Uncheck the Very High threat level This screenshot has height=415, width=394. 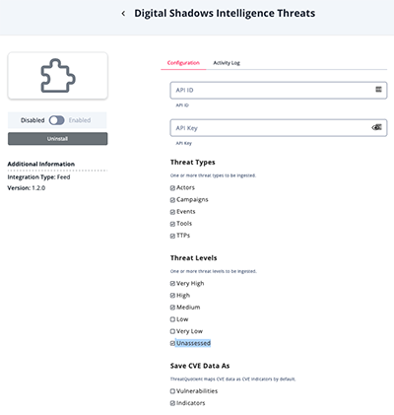point(172,284)
